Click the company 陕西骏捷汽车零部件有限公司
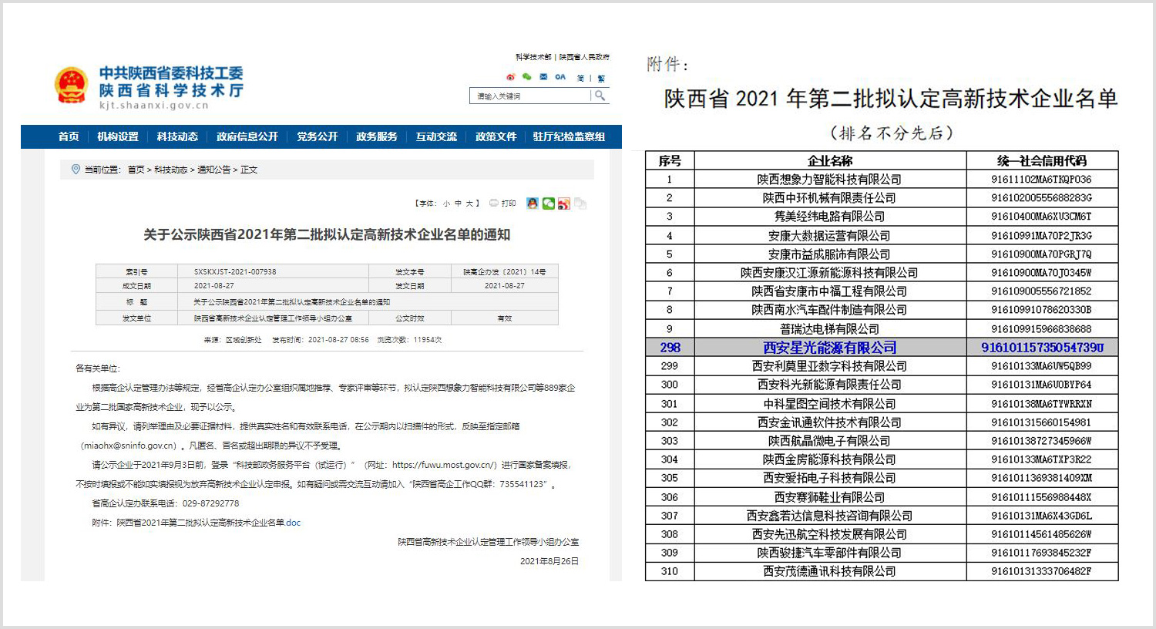The image size is (1156, 629). click(829, 553)
